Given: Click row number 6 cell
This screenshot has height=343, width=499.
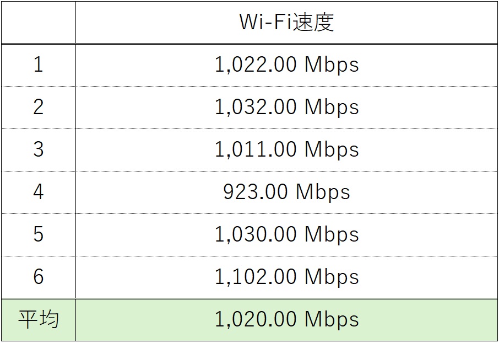Looking at the screenshot, I should (x=38, y=277).
